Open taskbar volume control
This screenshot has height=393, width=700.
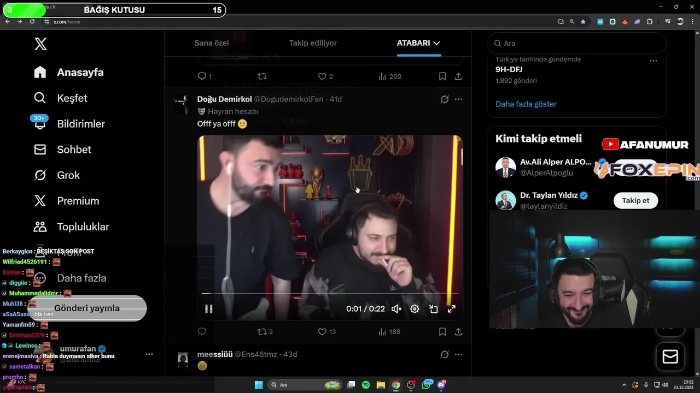tap(665, 385)
